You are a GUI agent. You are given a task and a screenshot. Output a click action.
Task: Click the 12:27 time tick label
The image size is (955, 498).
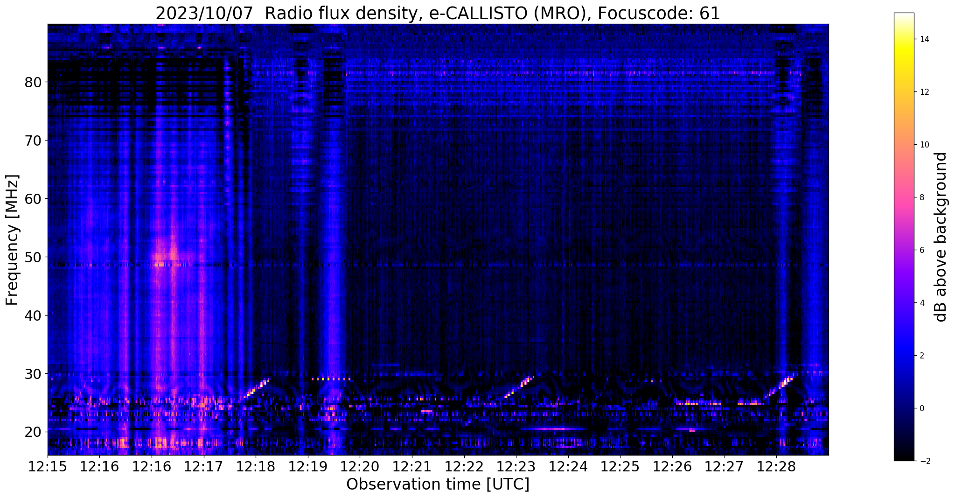pos(725,466)
